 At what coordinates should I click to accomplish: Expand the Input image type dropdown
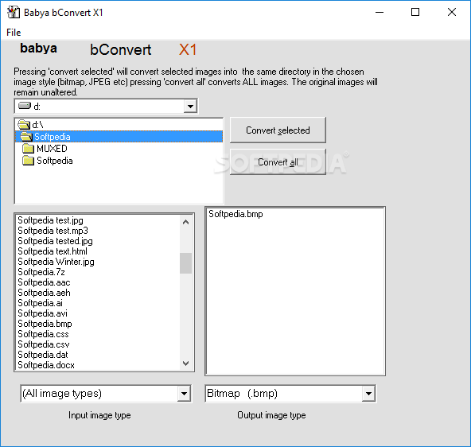point(184,394)
